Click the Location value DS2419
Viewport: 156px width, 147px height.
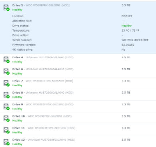[127, 16]
